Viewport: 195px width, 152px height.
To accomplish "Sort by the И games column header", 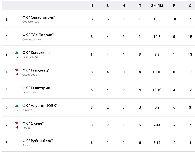I will click(92, 6).
